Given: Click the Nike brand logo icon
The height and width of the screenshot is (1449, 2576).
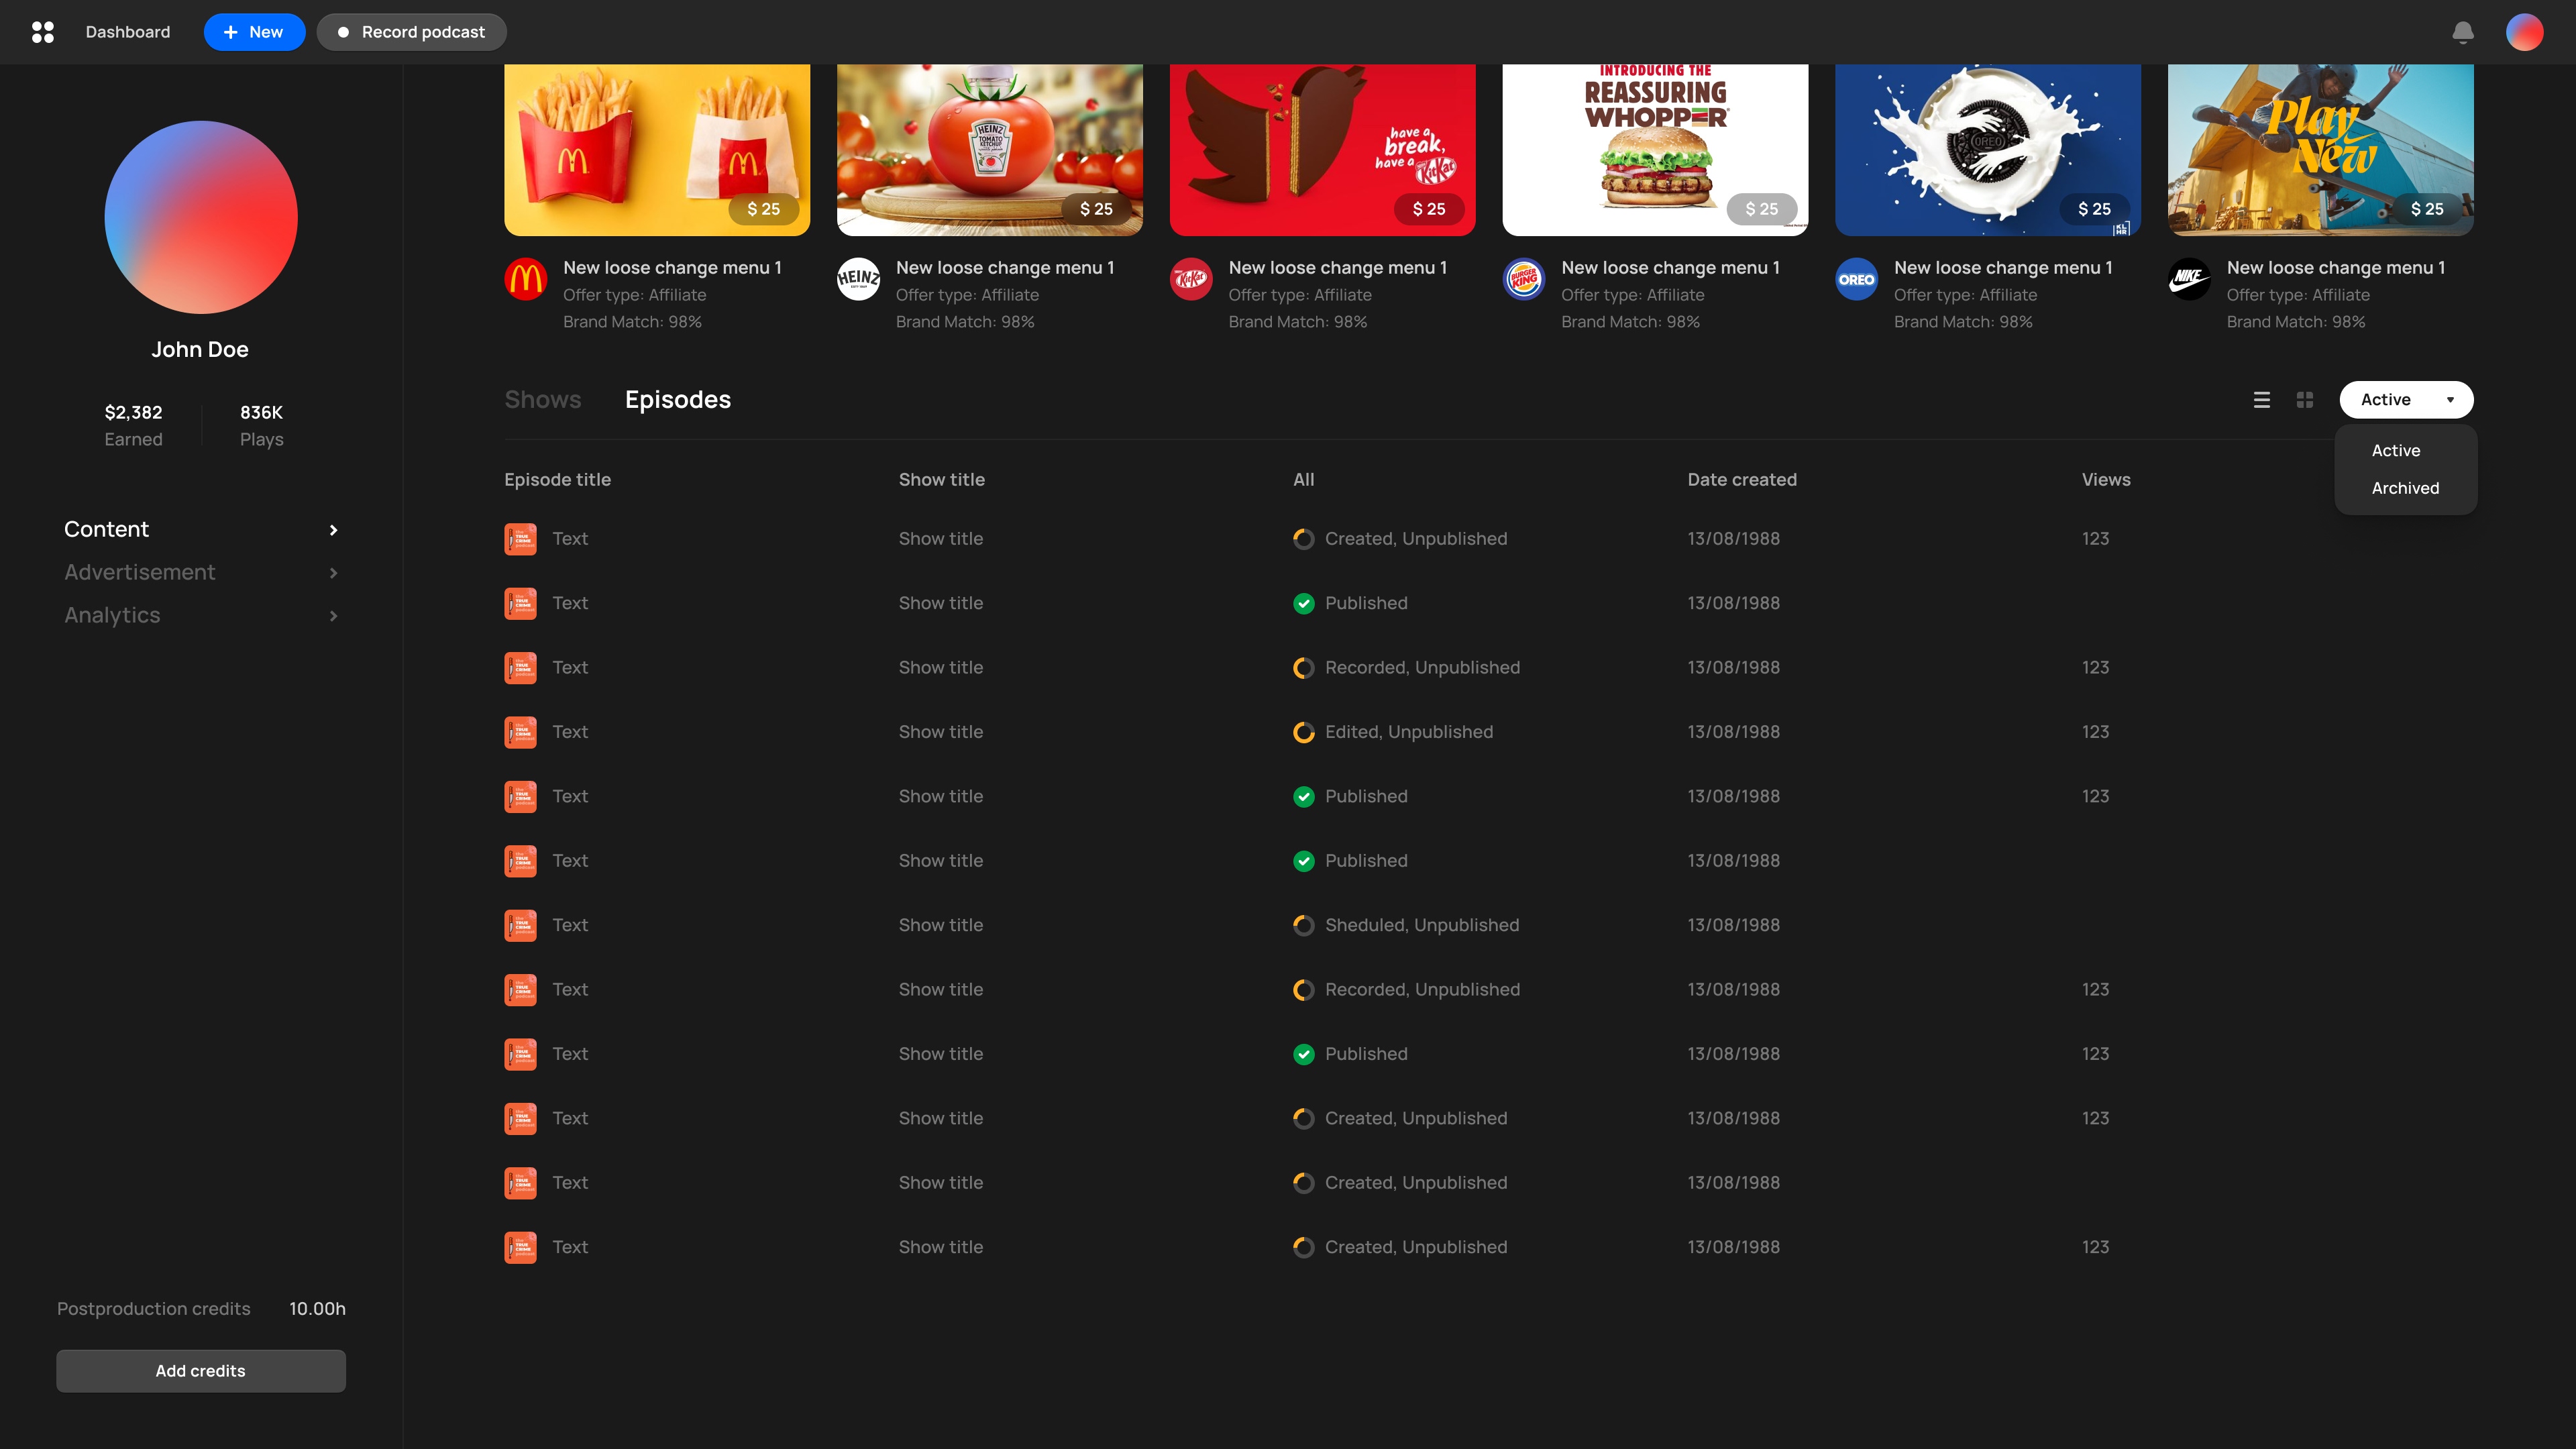Looking at the screenshot, I should [x=2189, y=279].
